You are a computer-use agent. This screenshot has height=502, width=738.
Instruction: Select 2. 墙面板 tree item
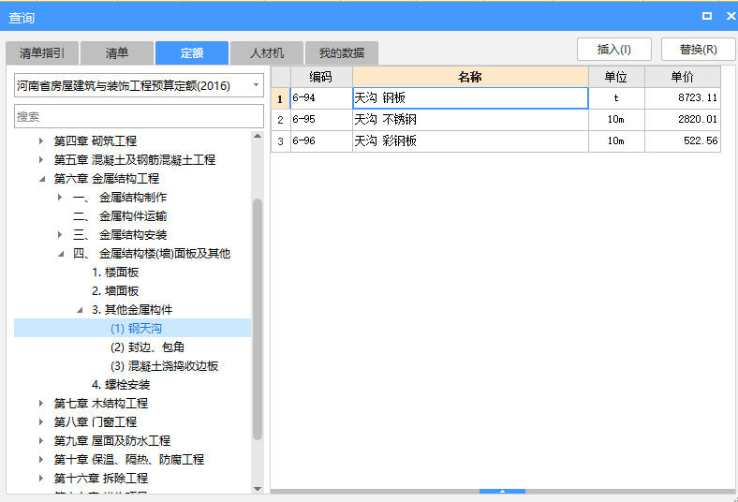pyautogui.click(x=115, y=290)
